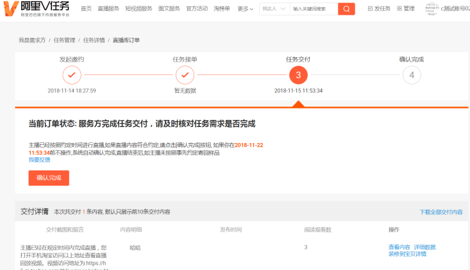Click the 交付详情 section heading
The image size is (470, 270).
click(x=35, y=212)
